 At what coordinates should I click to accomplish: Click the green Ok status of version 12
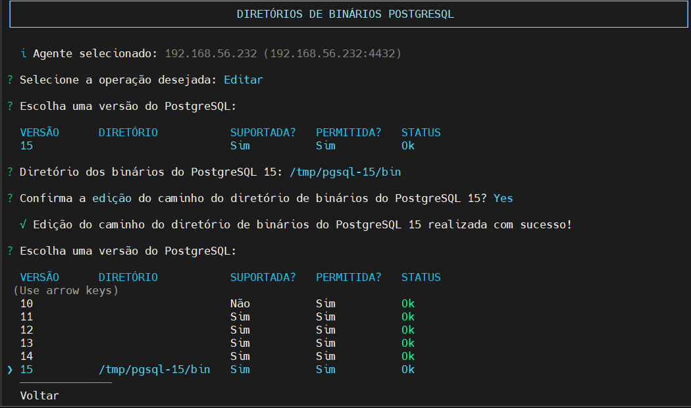tap(407, 330)
